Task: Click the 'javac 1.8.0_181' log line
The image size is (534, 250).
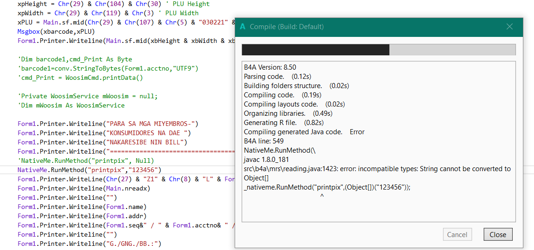Action: (267, 160)
